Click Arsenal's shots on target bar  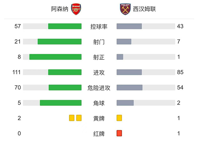55,57
